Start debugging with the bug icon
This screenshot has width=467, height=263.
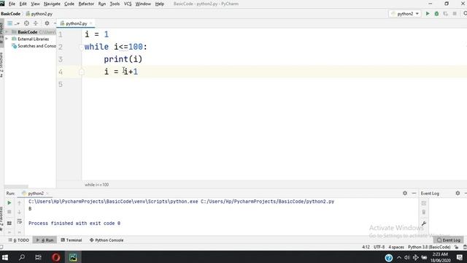[436, 14]
